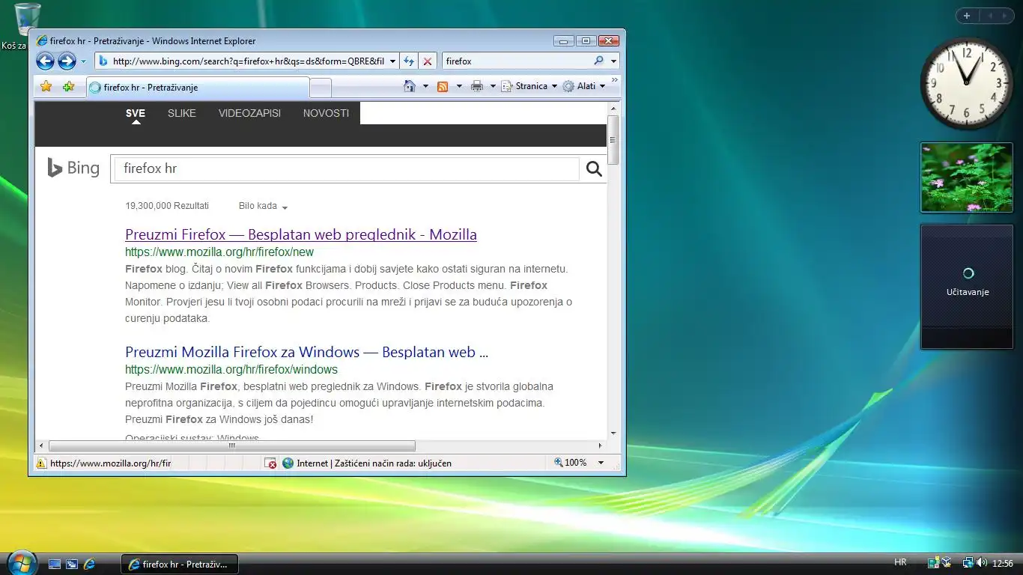This screenshot has height=575, width=1023.
Task: Run search with the magnifier icon in IE search box
Action: pos(599,61)
